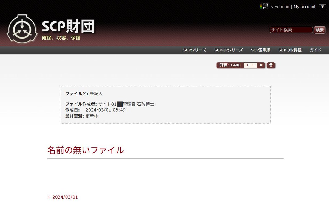329x213 pixels.
Task: Open the ガイド menu
Action: pos(315,50)
